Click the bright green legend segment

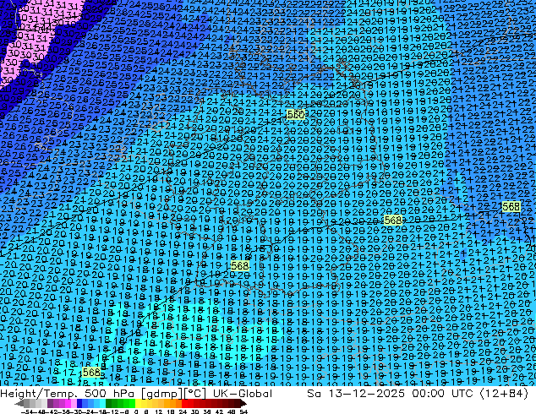pos(132,403)
